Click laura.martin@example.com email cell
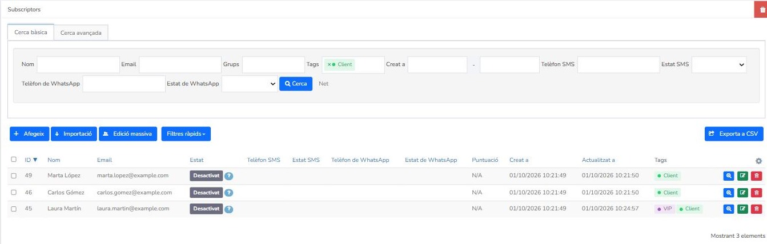This screenshot has width=767, height=244. pos(133,209)
